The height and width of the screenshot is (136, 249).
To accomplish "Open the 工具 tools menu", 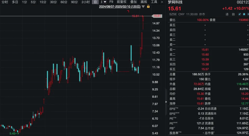I will (154, 2).
